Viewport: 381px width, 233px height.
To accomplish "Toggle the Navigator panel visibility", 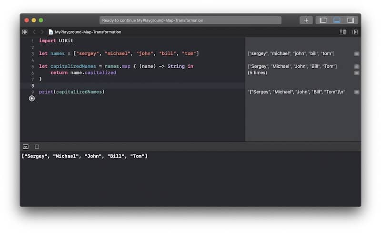I will (323, 20).
